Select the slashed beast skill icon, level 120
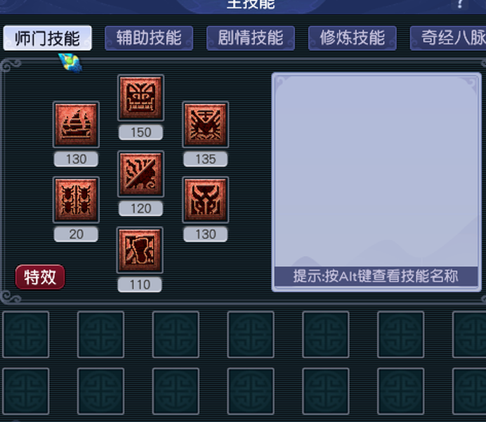The image size is (486, 422). point(140,174)
